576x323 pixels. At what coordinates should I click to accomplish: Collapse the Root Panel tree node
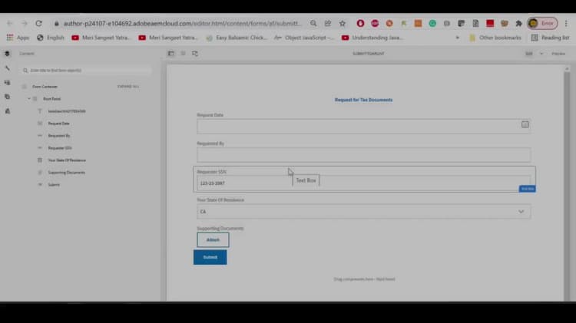click(29, 99)
